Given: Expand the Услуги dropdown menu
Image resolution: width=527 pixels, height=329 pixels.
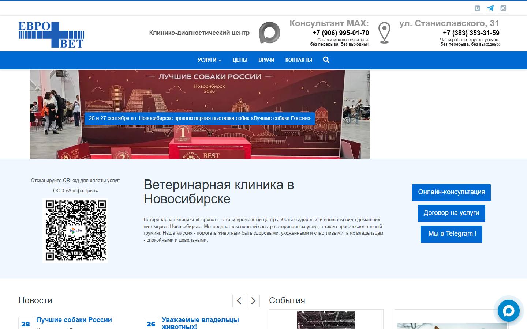Looking at the screenshot, I should (x=209, y=60).
